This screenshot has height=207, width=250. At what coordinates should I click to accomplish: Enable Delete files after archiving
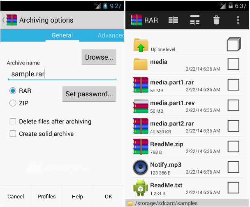(13, 121)
